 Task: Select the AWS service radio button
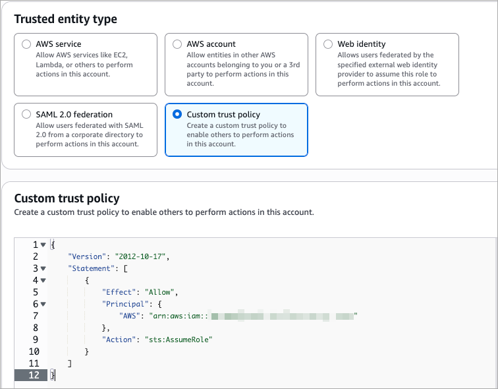pyautogui.click(x=26, y=44)
